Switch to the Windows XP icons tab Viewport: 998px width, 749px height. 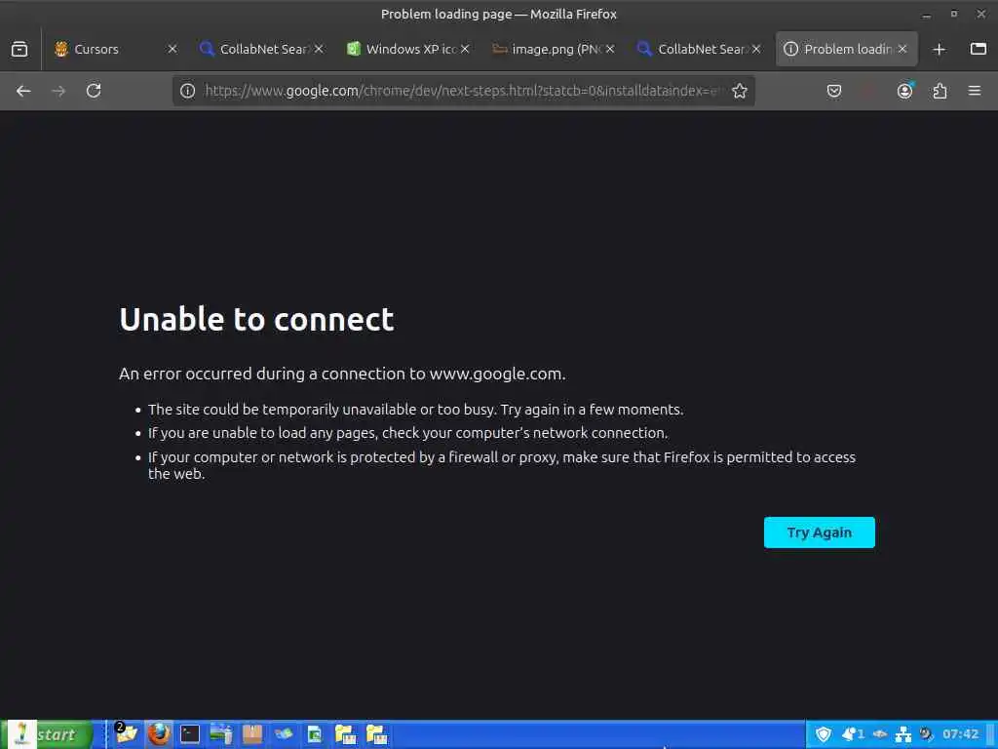[x=410, y=49]
